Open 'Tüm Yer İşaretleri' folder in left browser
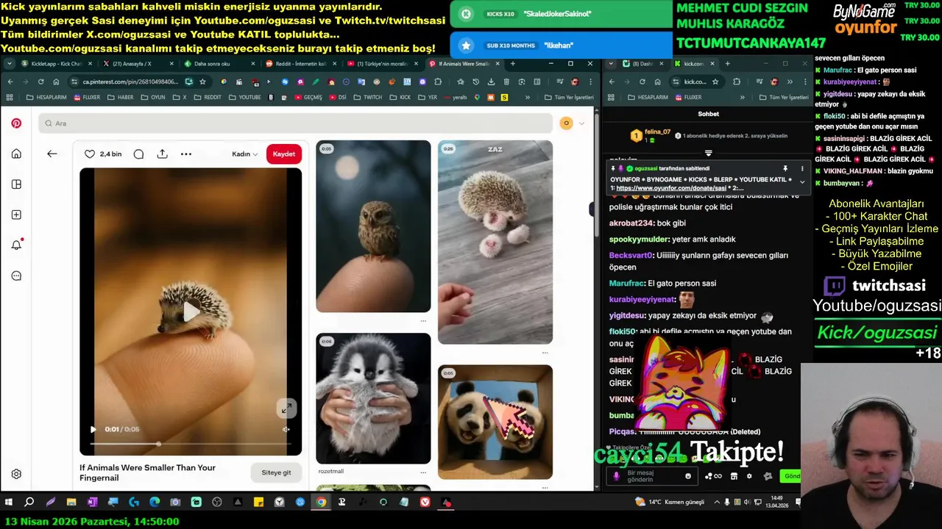 [x=569, y=97]
